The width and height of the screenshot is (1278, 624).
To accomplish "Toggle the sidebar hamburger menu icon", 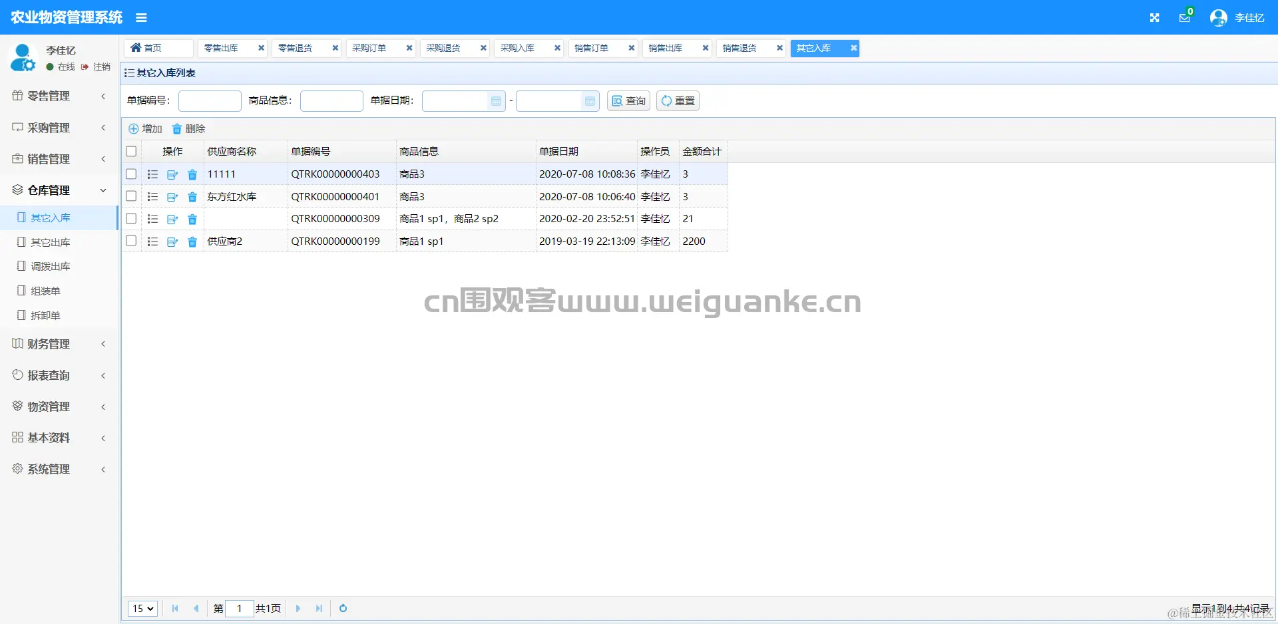I will tap(141, 17).
